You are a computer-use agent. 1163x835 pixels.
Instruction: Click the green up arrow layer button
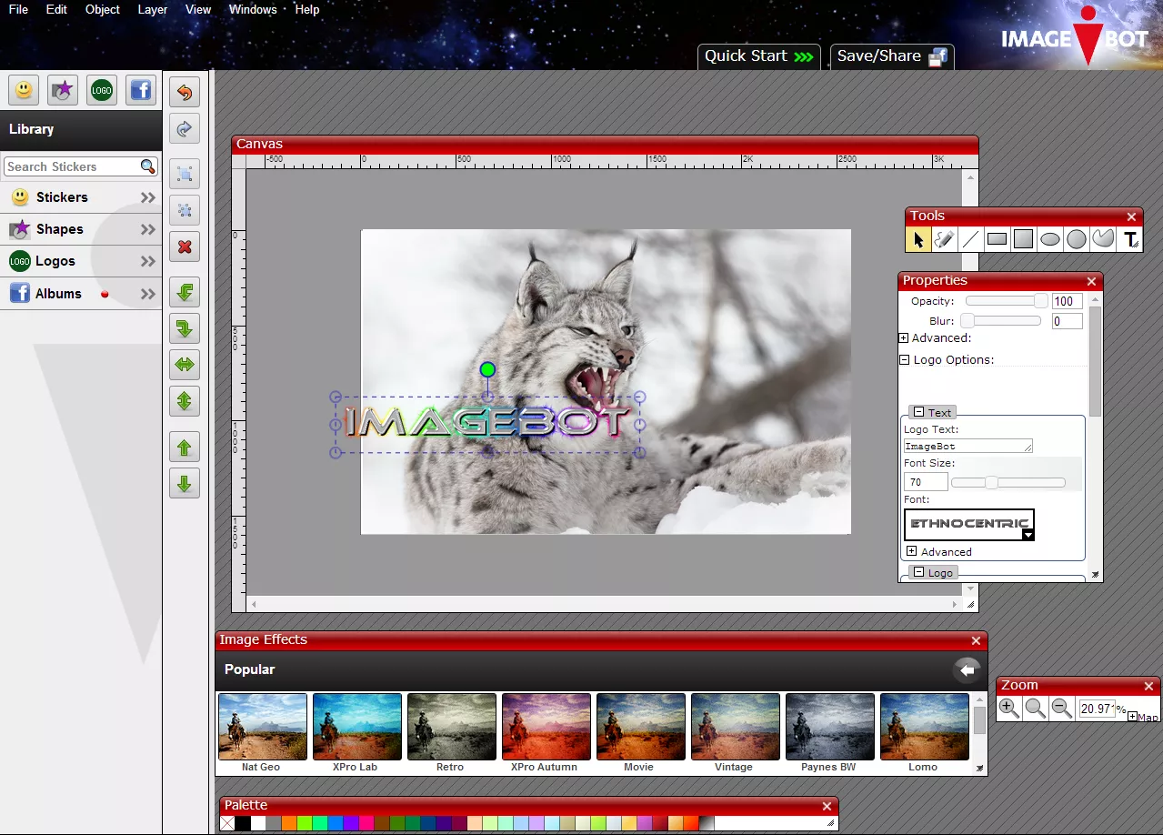185,448
